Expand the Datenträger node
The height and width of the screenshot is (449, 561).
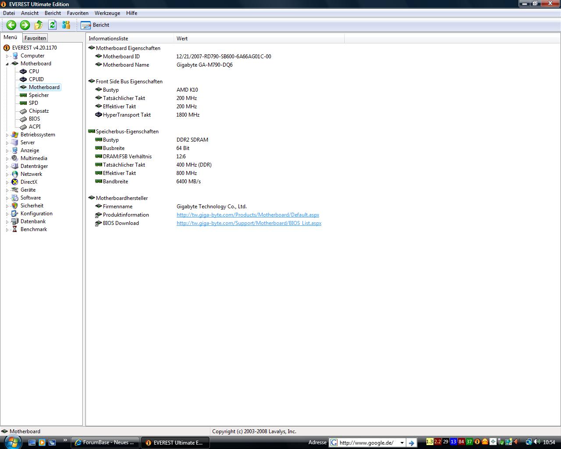tap(7, 167)
